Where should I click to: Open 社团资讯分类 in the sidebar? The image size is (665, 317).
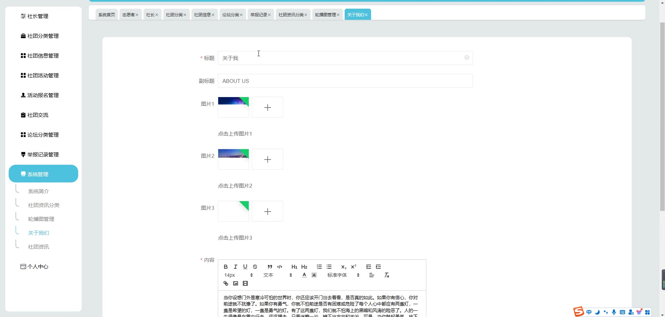coord(44,205)
